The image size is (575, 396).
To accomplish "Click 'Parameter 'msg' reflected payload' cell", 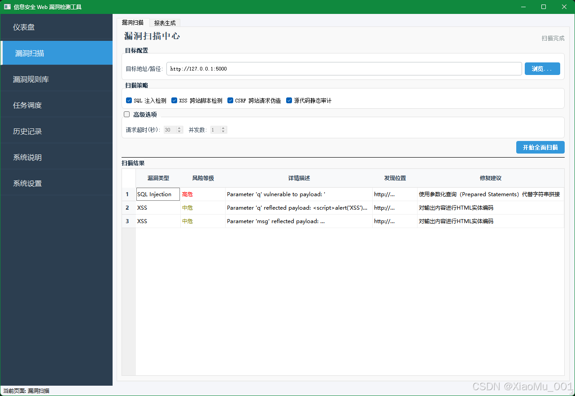I will point(299,221).
